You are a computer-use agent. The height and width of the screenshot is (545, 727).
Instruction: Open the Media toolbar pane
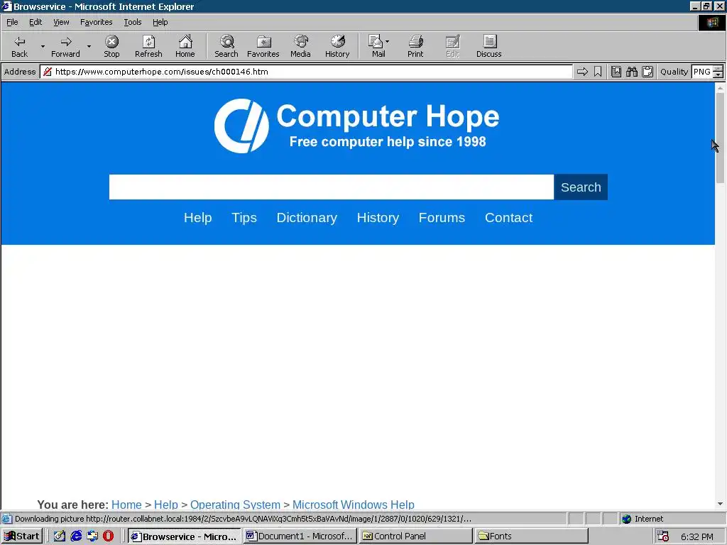[300, 46]
